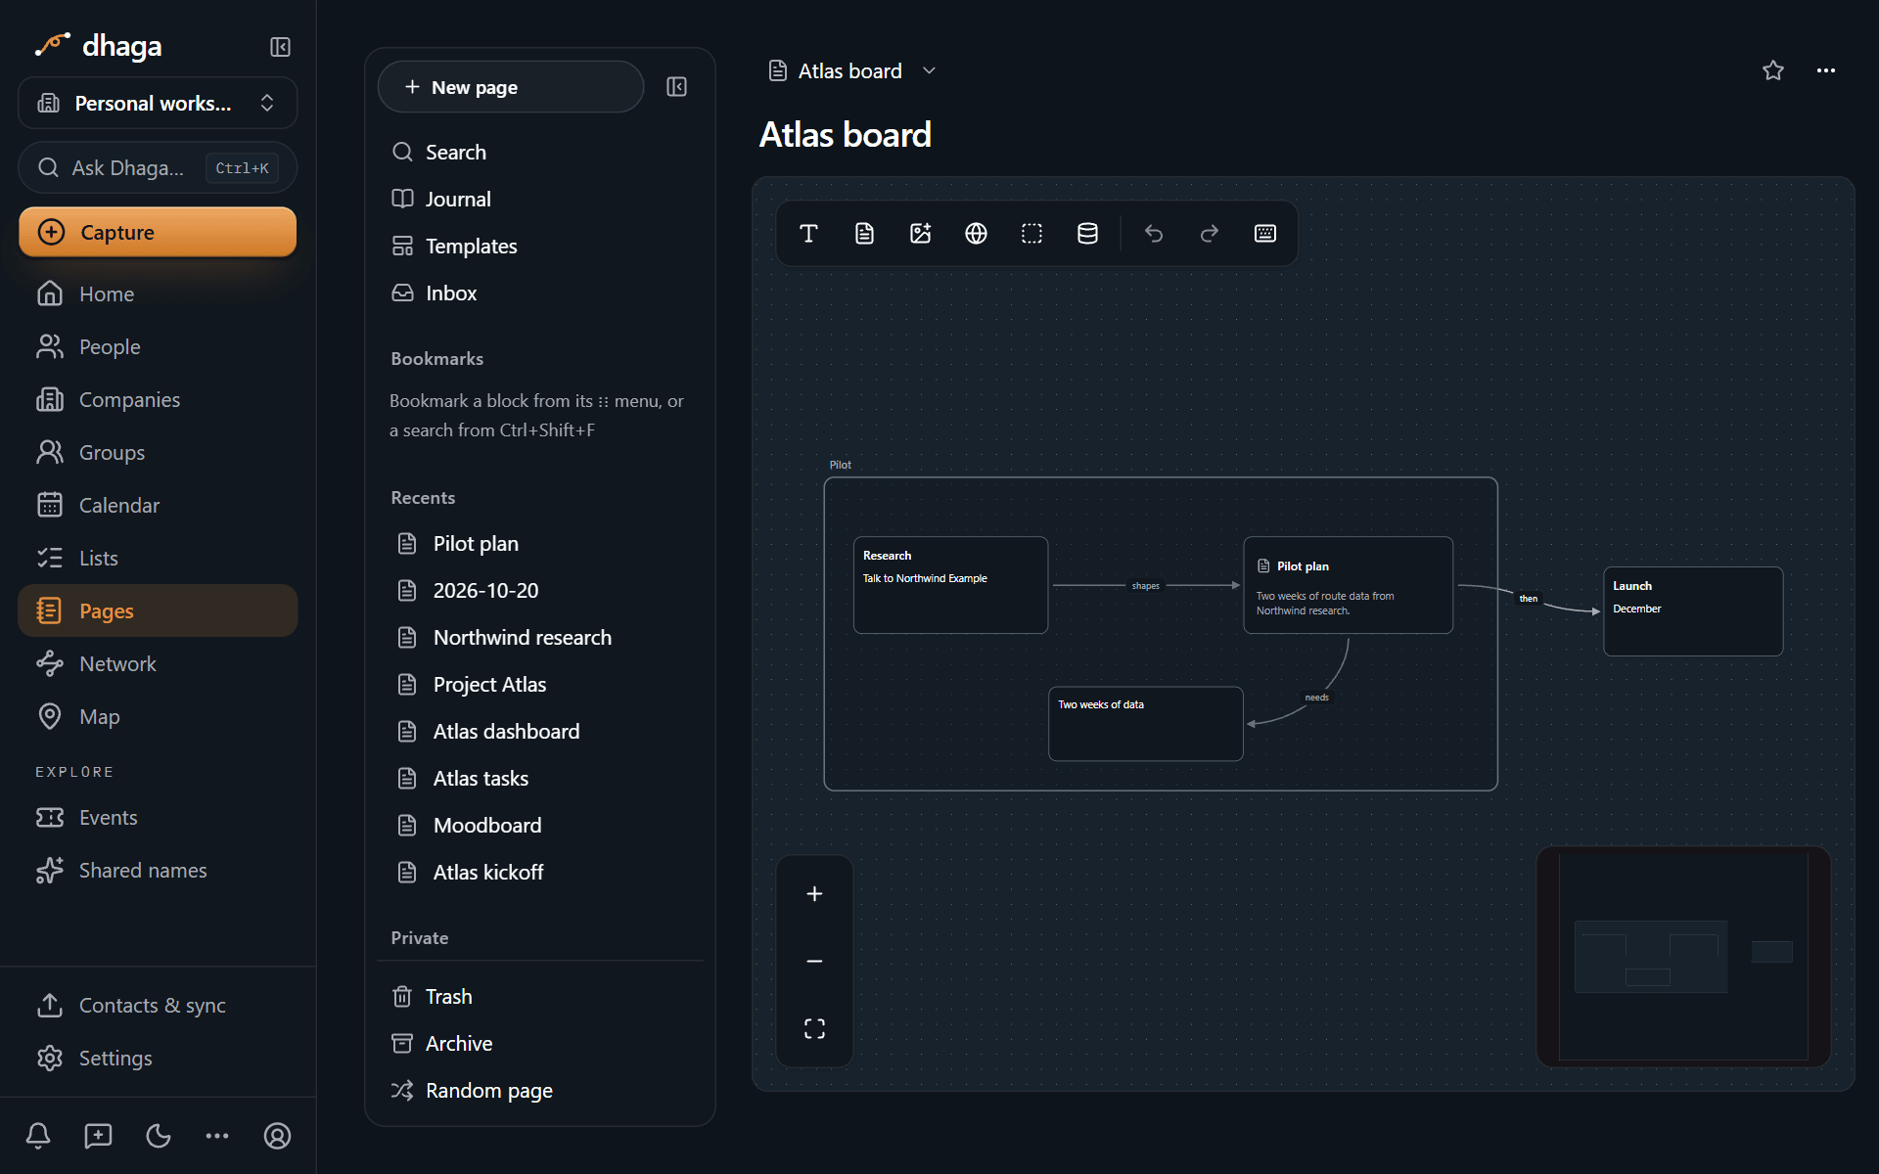This screenshot has height=1174, width=1879.
Task: Go to the Calendar section
Action: tap(158, 505)
